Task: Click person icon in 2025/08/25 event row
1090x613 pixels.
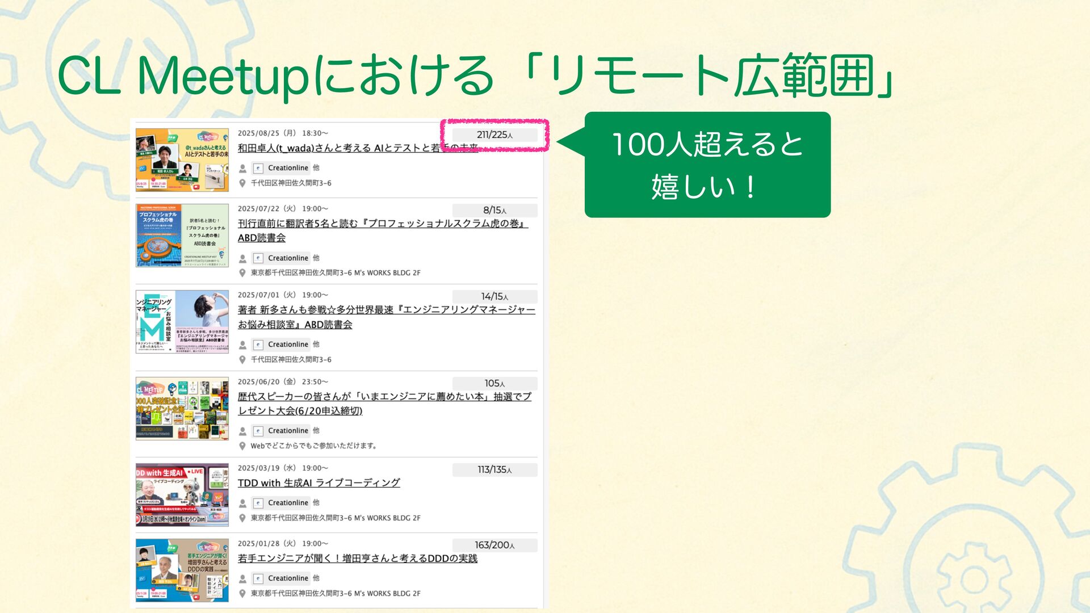Action: 242,169
